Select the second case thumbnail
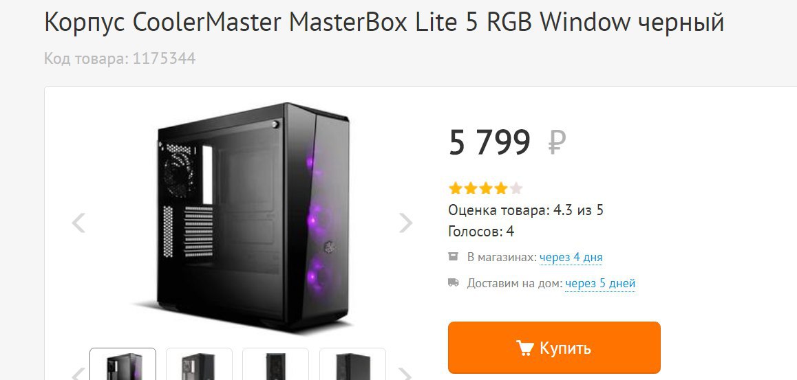 [200, 364]
